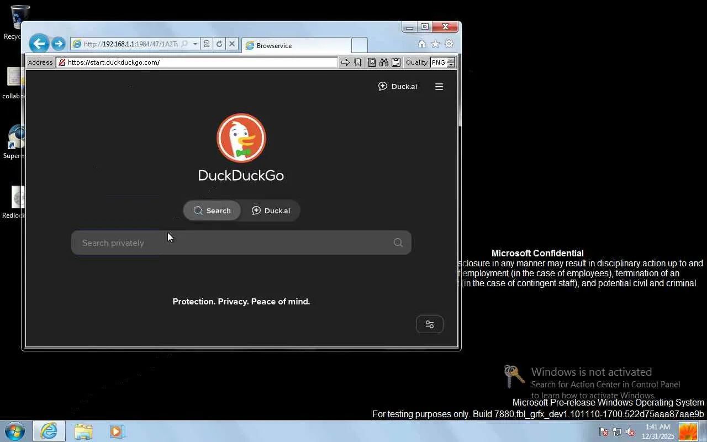Screen dimensions: 707x442
Task: Click the Quality label in Browservice toolbar
Action: [416, 62]
